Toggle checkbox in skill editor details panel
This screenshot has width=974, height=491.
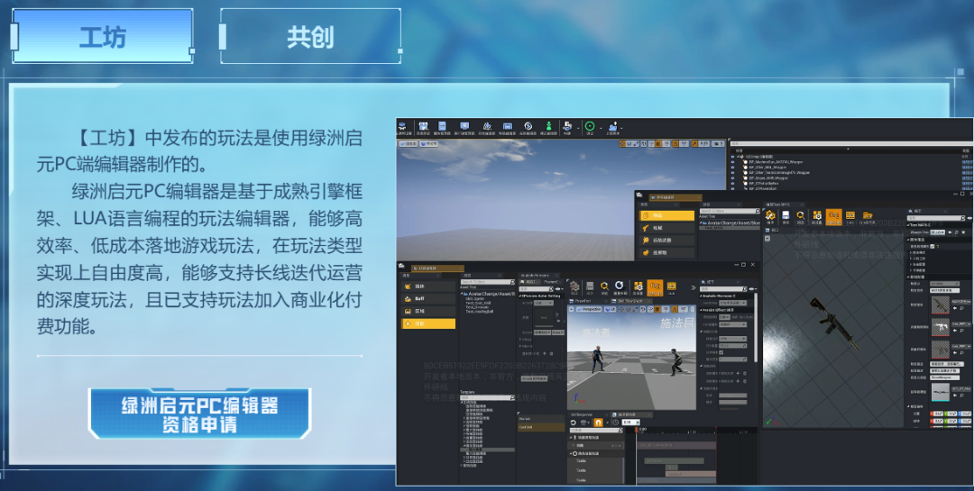tap(721, 352)
